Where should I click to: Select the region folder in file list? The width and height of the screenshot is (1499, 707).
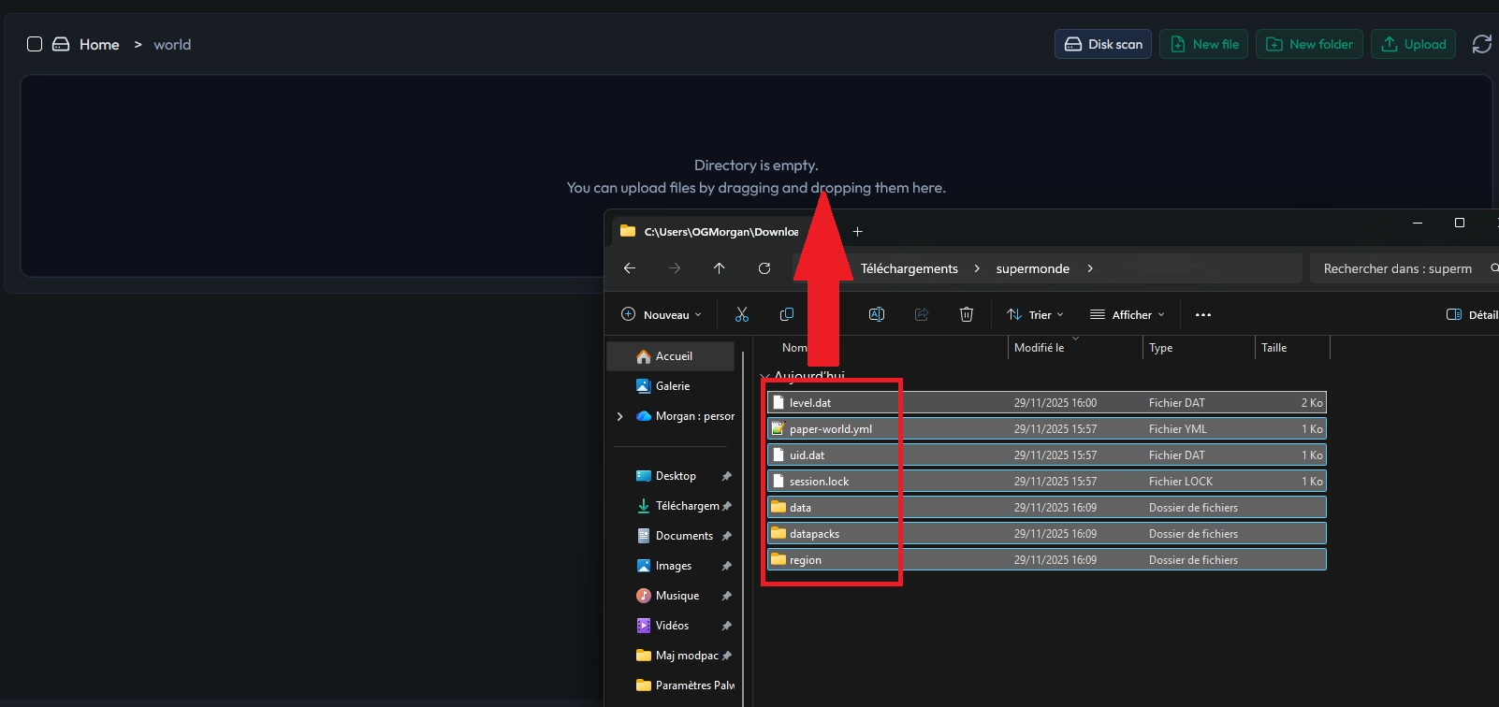(806, 560)
